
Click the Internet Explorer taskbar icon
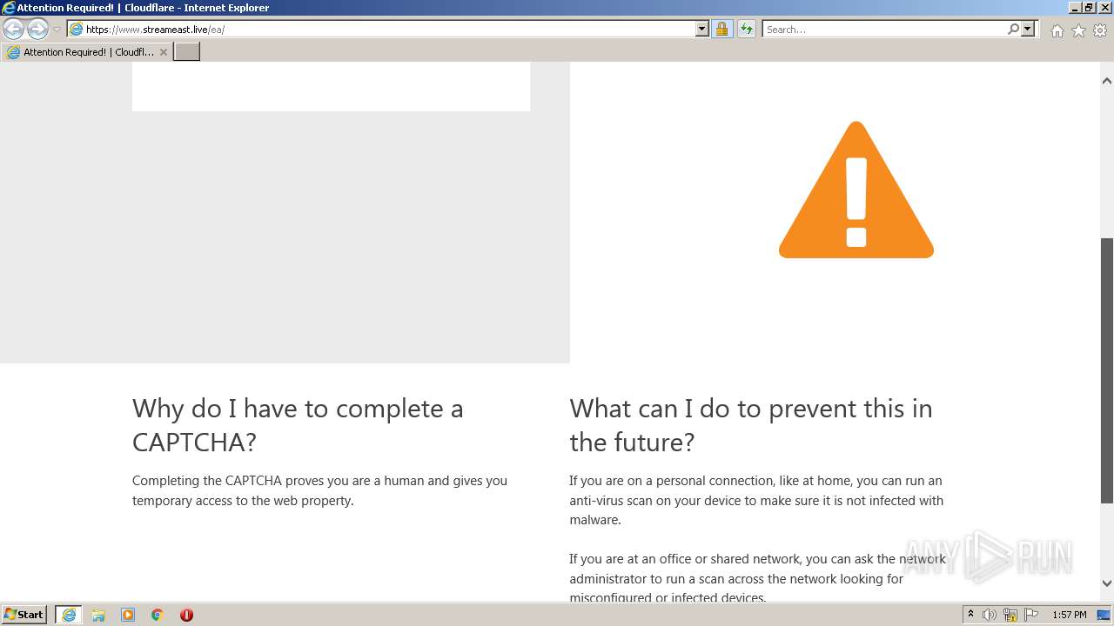(69, 615)
